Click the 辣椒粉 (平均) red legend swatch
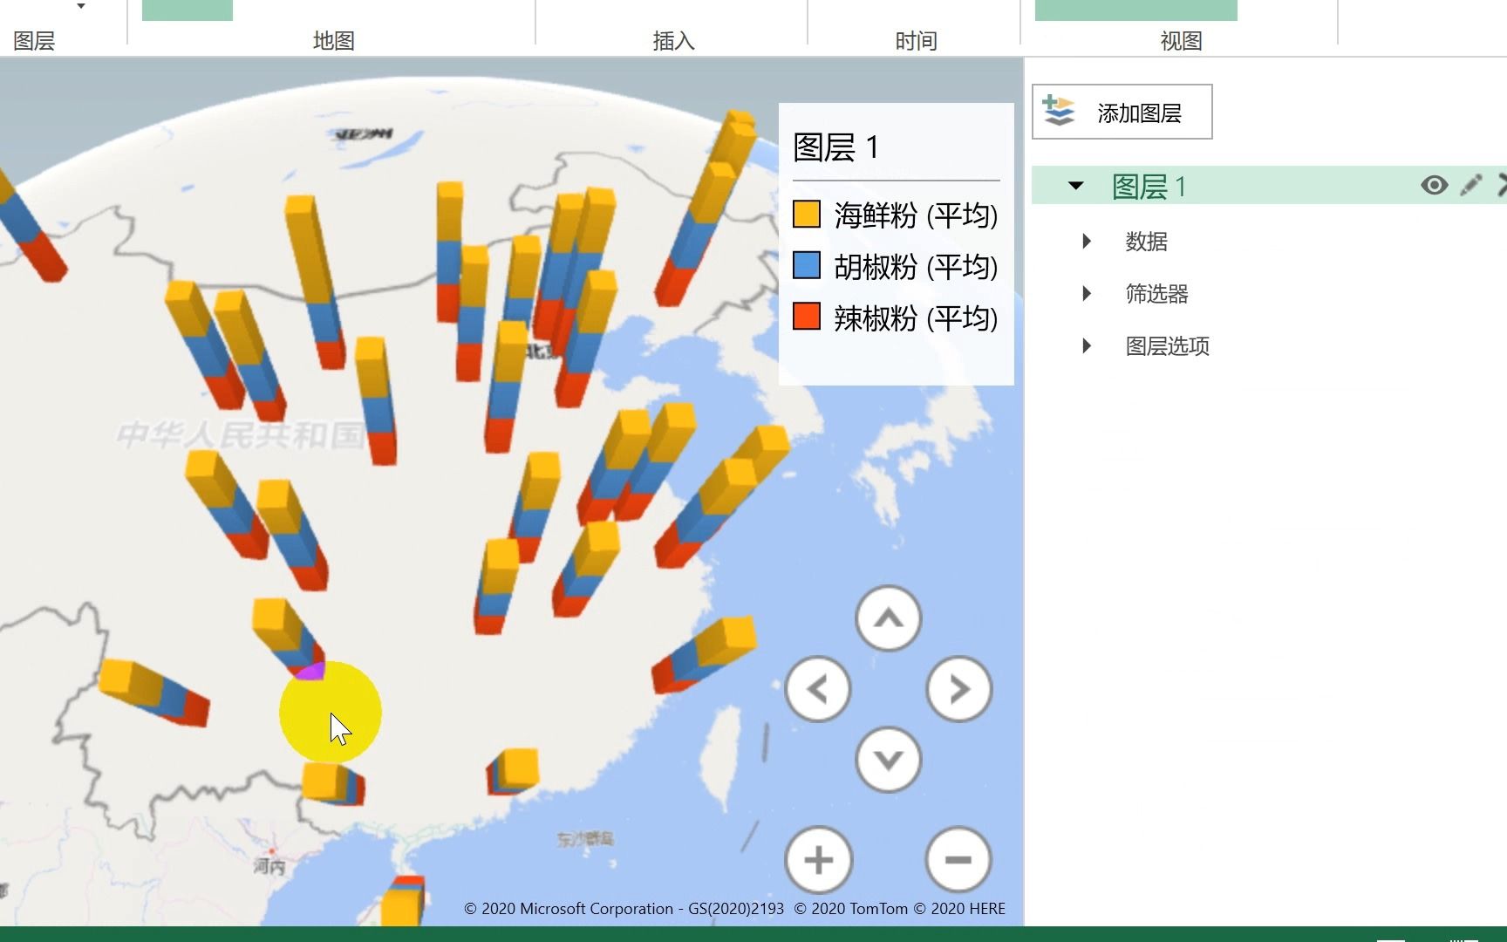The height and width of the screenshot is (942, 1507). point(806,317)
